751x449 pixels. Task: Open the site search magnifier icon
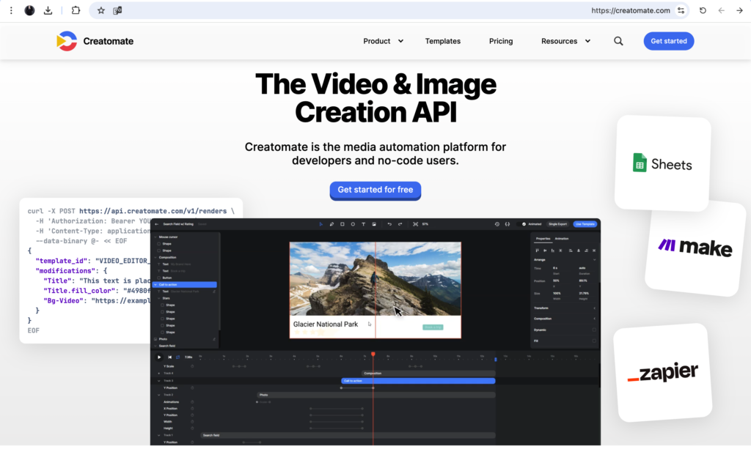618,41
